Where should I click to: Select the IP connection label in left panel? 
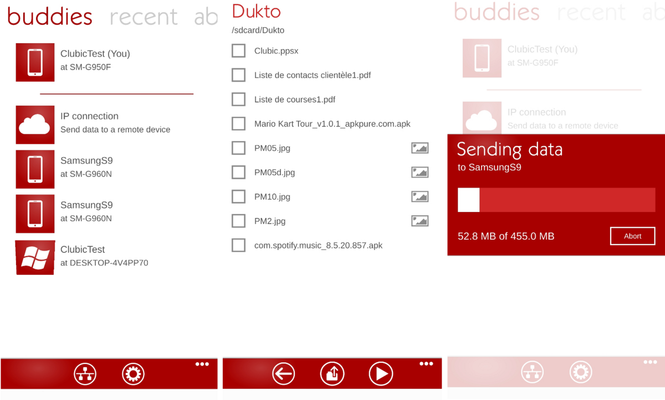89,116
